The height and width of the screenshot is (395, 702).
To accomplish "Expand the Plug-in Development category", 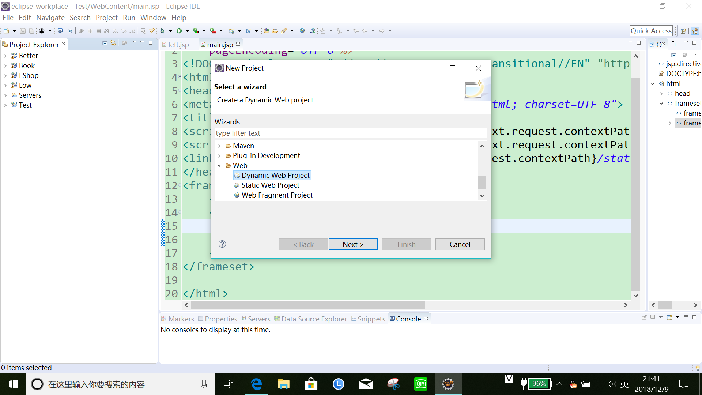I will click(219, 156).
